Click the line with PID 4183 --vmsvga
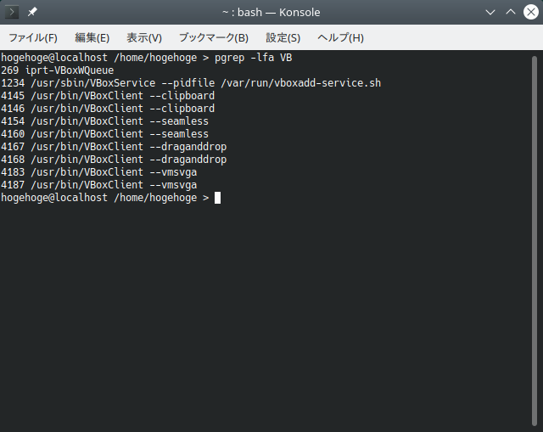The width and height of the screenshot is (543, 432). pos(98,172)
